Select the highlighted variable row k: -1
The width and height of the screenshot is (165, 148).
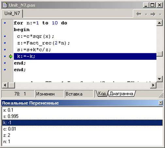click(x=82, y=123)
